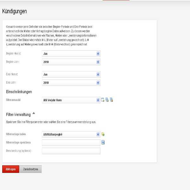Click the Filtervorlage laden label
Screen dimensions: 190x190
click(16, 134)
